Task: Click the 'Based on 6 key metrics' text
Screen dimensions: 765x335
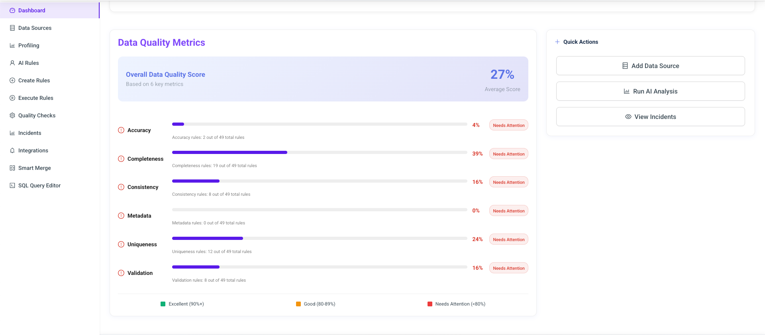Action: pyautogui.click(x=155, y=84)
